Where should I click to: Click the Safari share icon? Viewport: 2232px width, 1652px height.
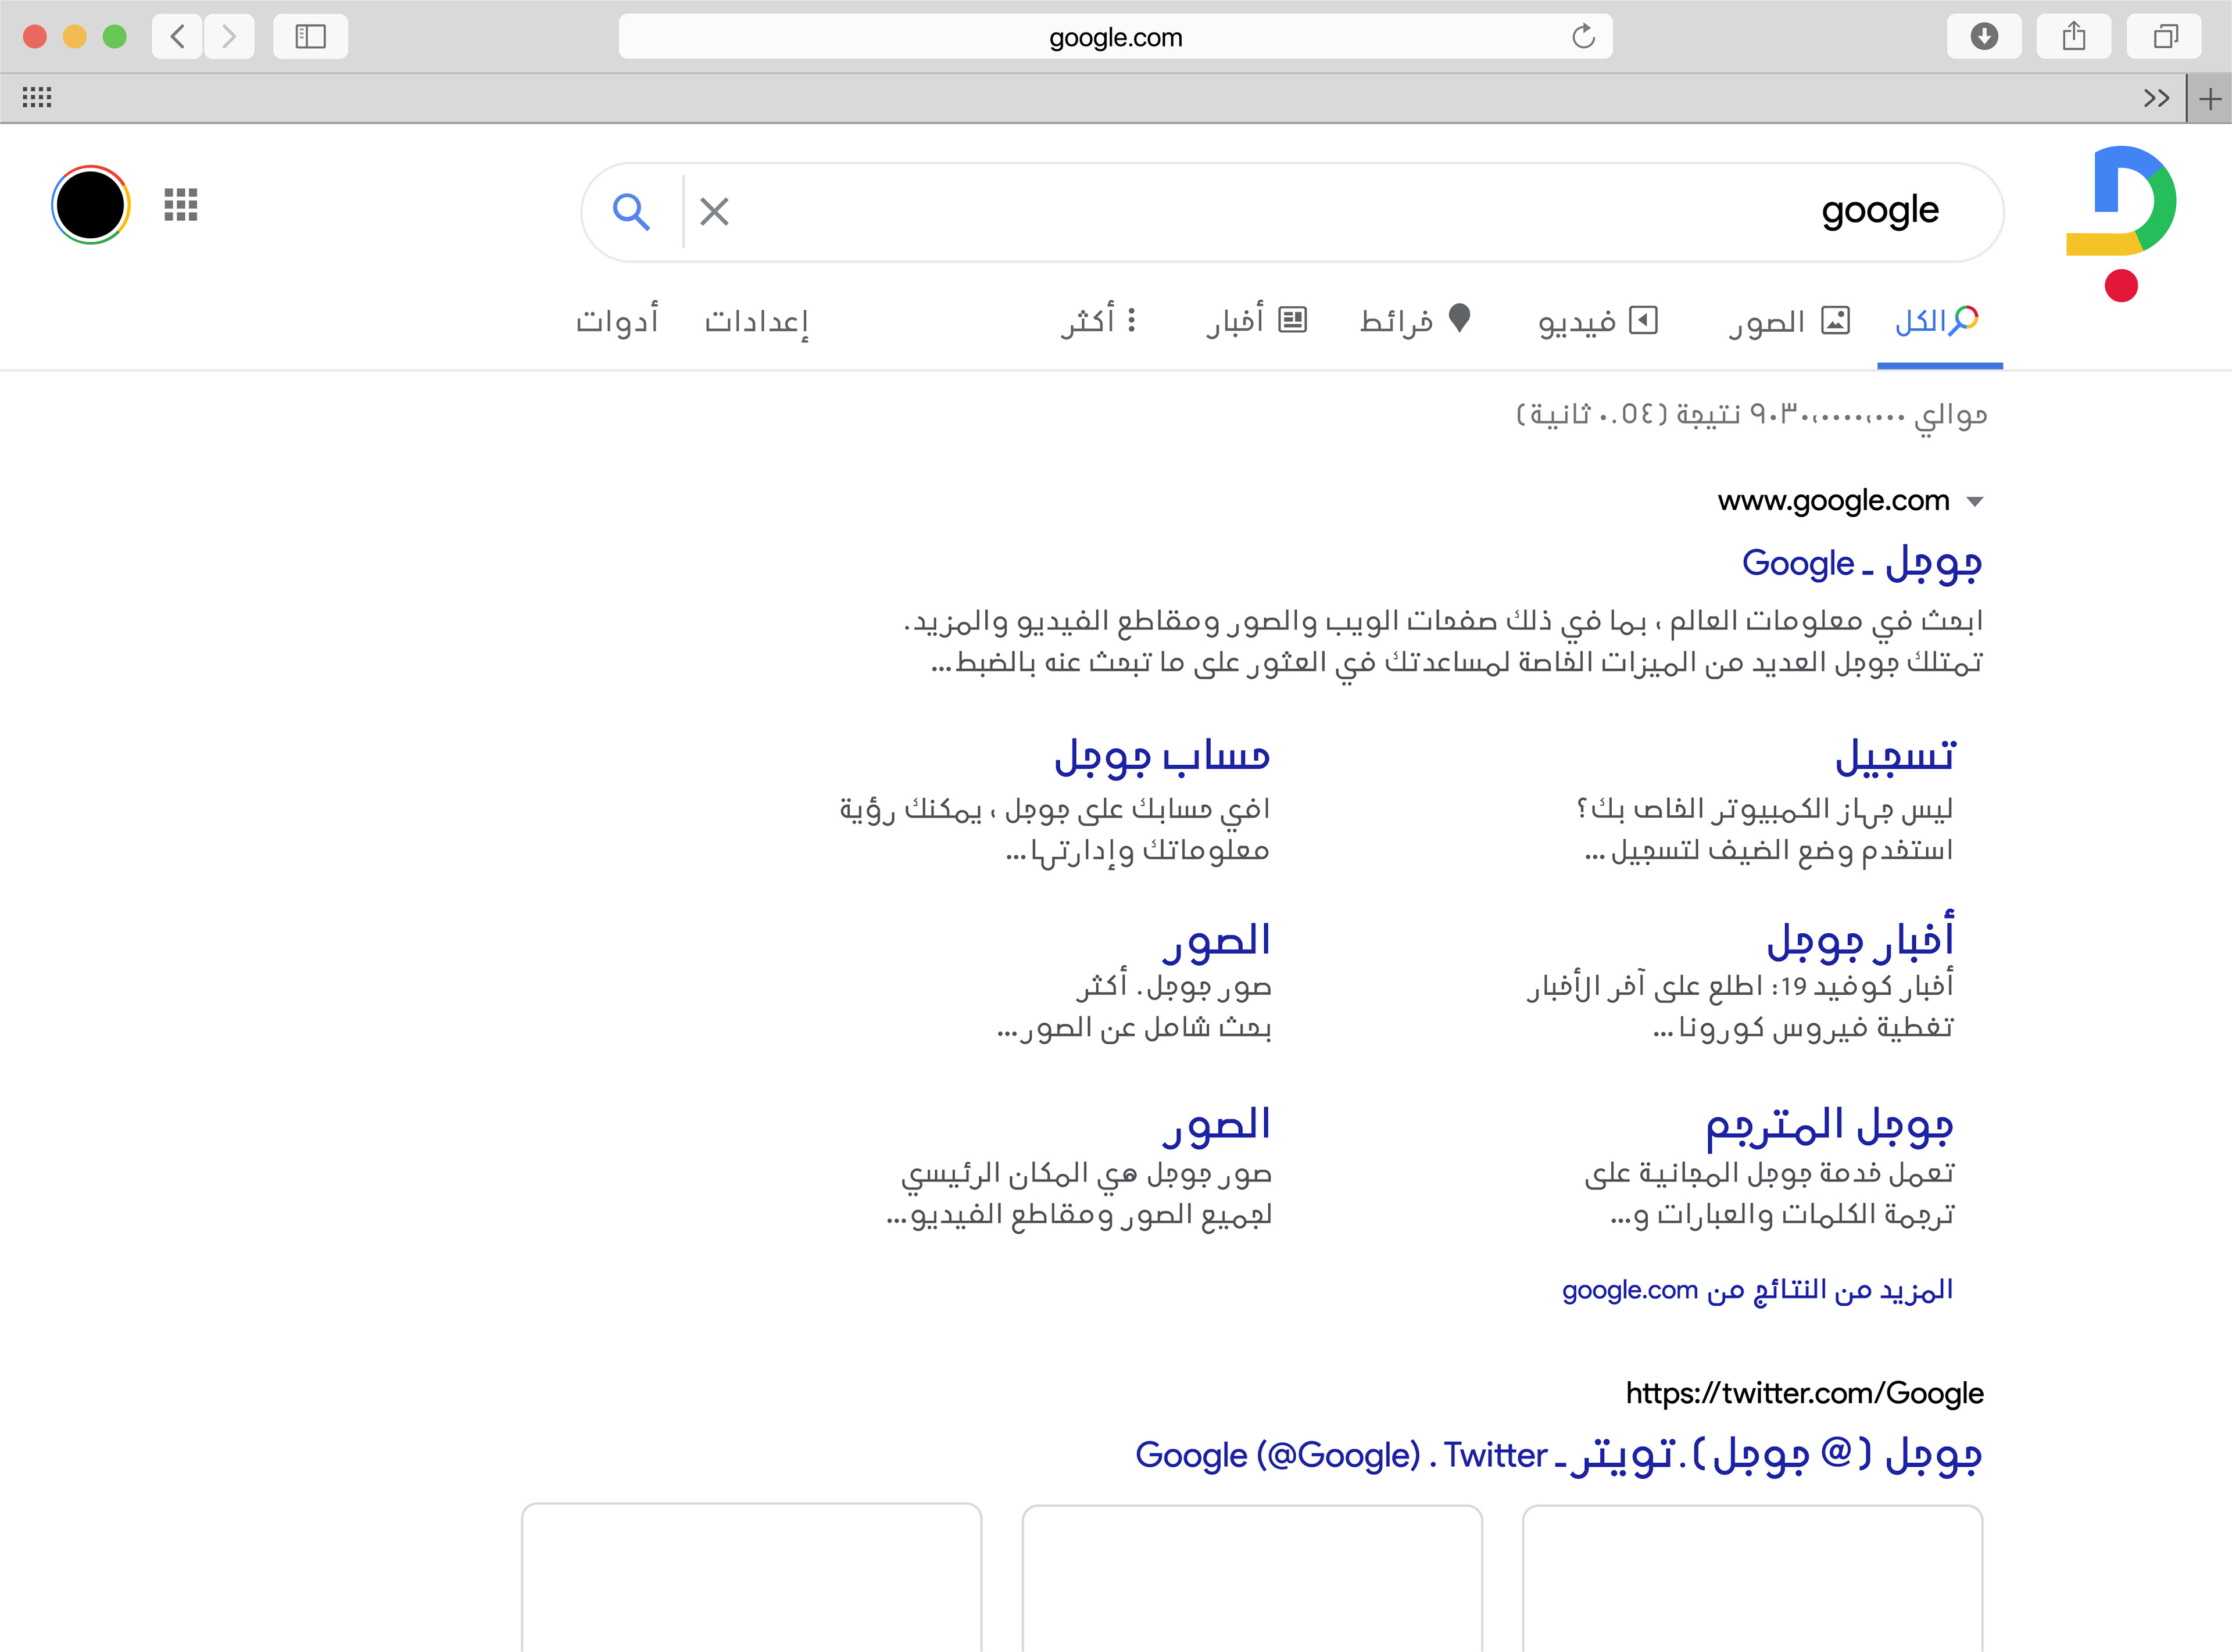[x=2074, y=37]
